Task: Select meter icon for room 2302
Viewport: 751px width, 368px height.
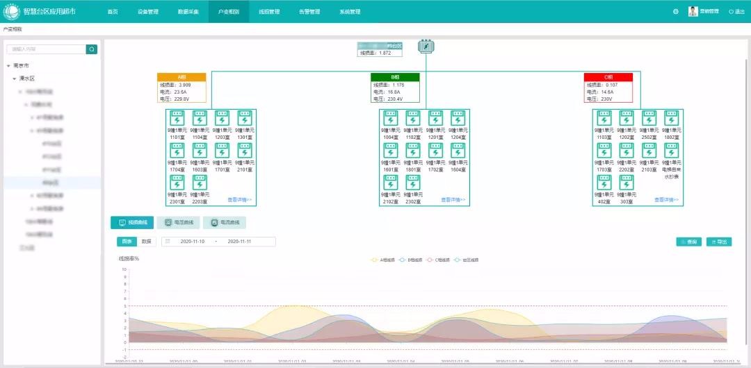Action: 412,183
